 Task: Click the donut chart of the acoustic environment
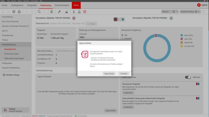[157, 48]
